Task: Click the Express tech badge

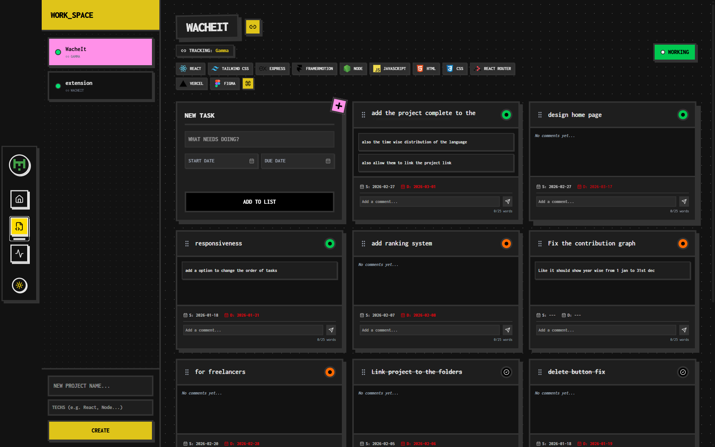Action: pos(273,69)
